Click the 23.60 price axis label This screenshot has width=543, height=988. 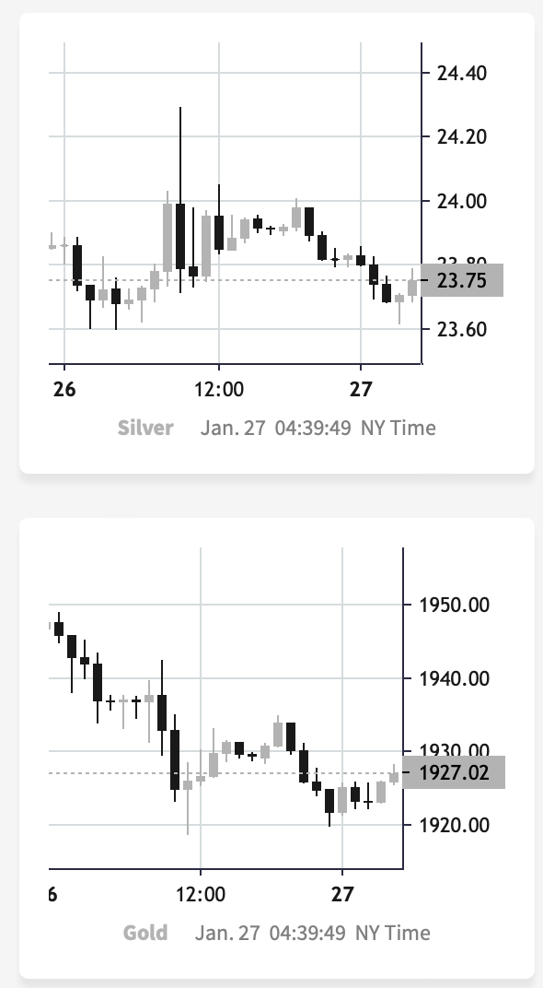[x=462, y=329]
